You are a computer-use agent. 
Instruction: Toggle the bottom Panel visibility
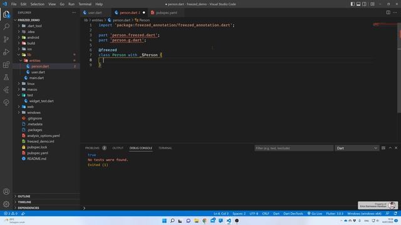(x=358, y=4)
